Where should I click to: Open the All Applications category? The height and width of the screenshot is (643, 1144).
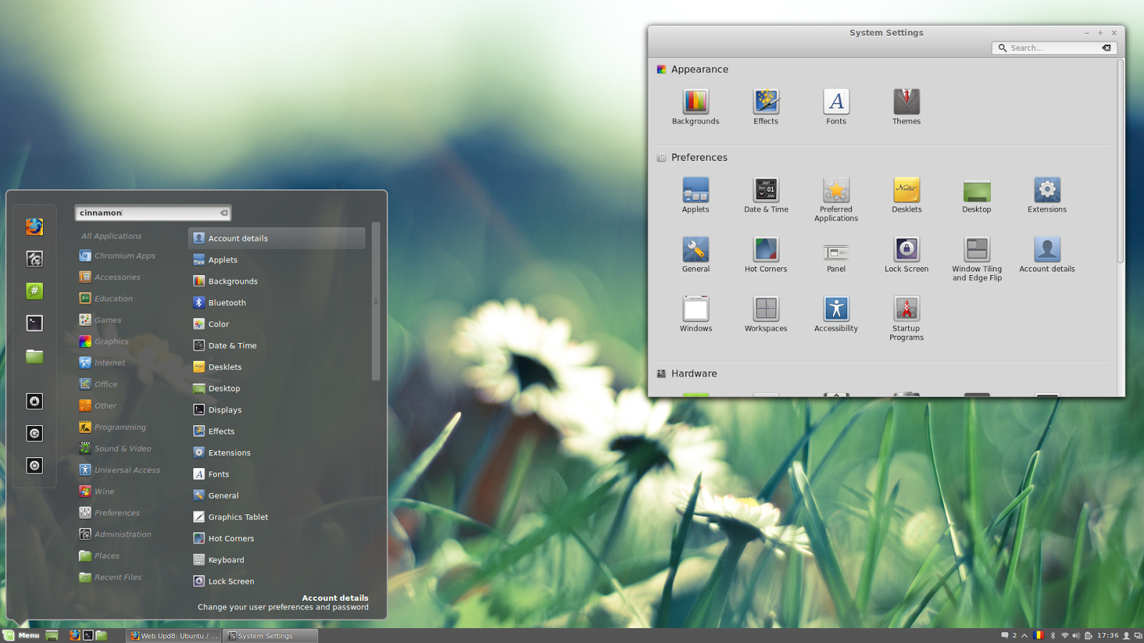[111, 235]
